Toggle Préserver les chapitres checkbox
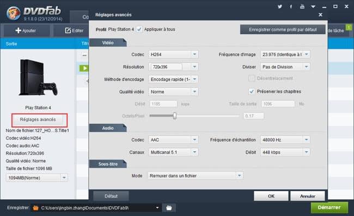Viewport: 354px width, 216px height. [x=251, y=91]
